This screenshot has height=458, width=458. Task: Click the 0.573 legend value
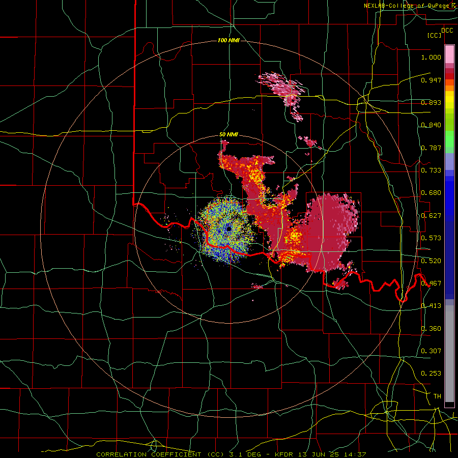(x=431, y=238)
